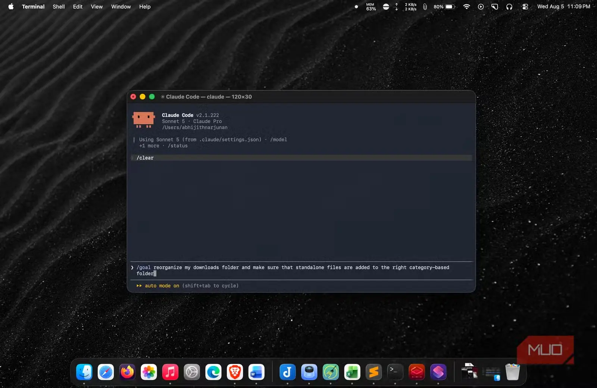The height and width of the screenshot is (388, 597).
Task: Open Sublime Text from the Dock
Action: [x=373, y=372]
